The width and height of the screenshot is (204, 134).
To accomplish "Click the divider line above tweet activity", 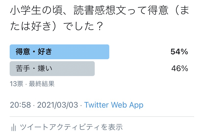I will [x=102, y=117].
